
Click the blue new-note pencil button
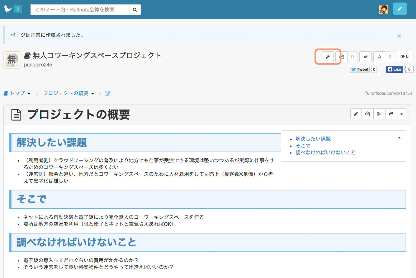coord(400,9)
